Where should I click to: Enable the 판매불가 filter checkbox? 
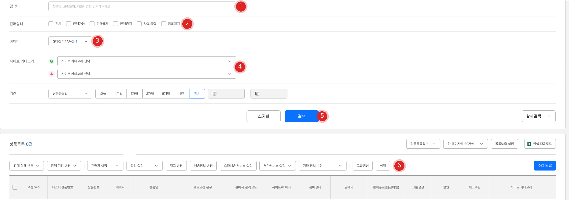click(92, 24)
